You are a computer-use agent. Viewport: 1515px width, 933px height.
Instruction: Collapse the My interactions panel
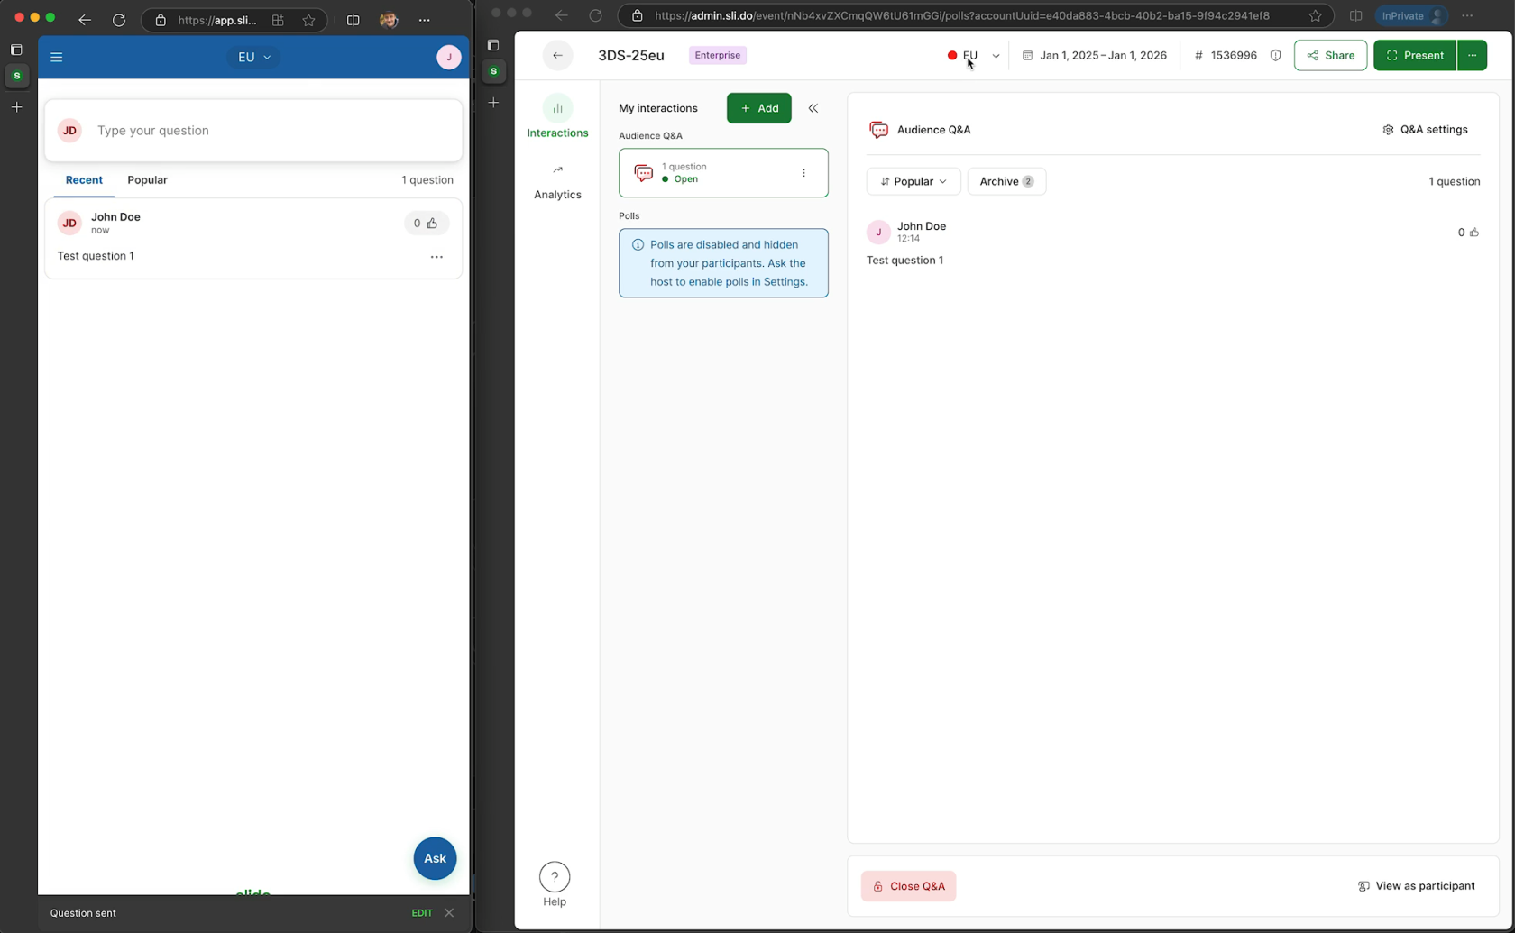pos(813,108)
